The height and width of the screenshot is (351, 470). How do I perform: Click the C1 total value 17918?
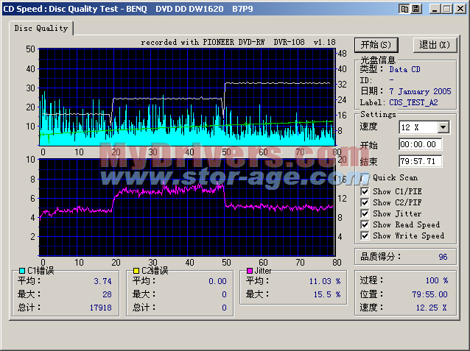pyautogui.click(x=101, y=308)
